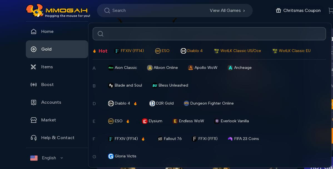Viewport: 333px width, 169px height.
Task: Select Dungeon Fighter Online game
Action: click(212, 103)
